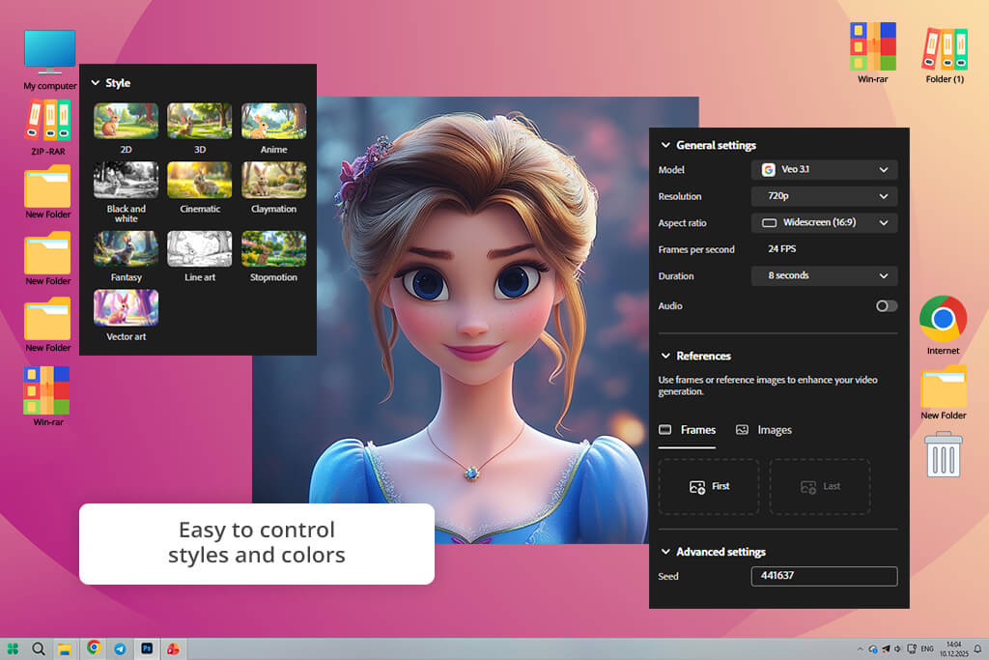Choose the Black and white style
989x660 pixels.
click(x=127, y=180)
